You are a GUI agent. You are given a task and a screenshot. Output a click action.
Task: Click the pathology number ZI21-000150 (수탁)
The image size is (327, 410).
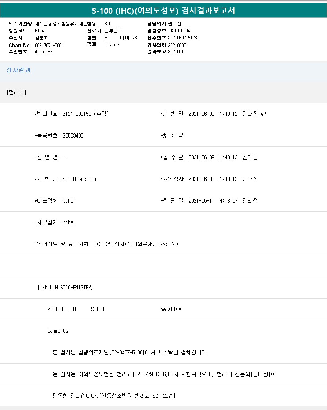86,114
